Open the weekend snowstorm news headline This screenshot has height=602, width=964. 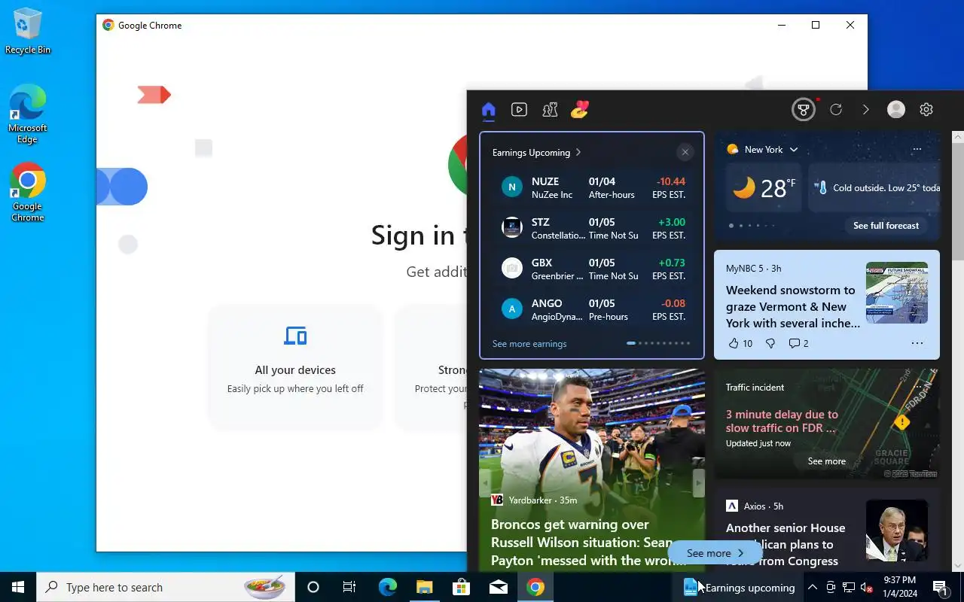[x=792, y=306]
